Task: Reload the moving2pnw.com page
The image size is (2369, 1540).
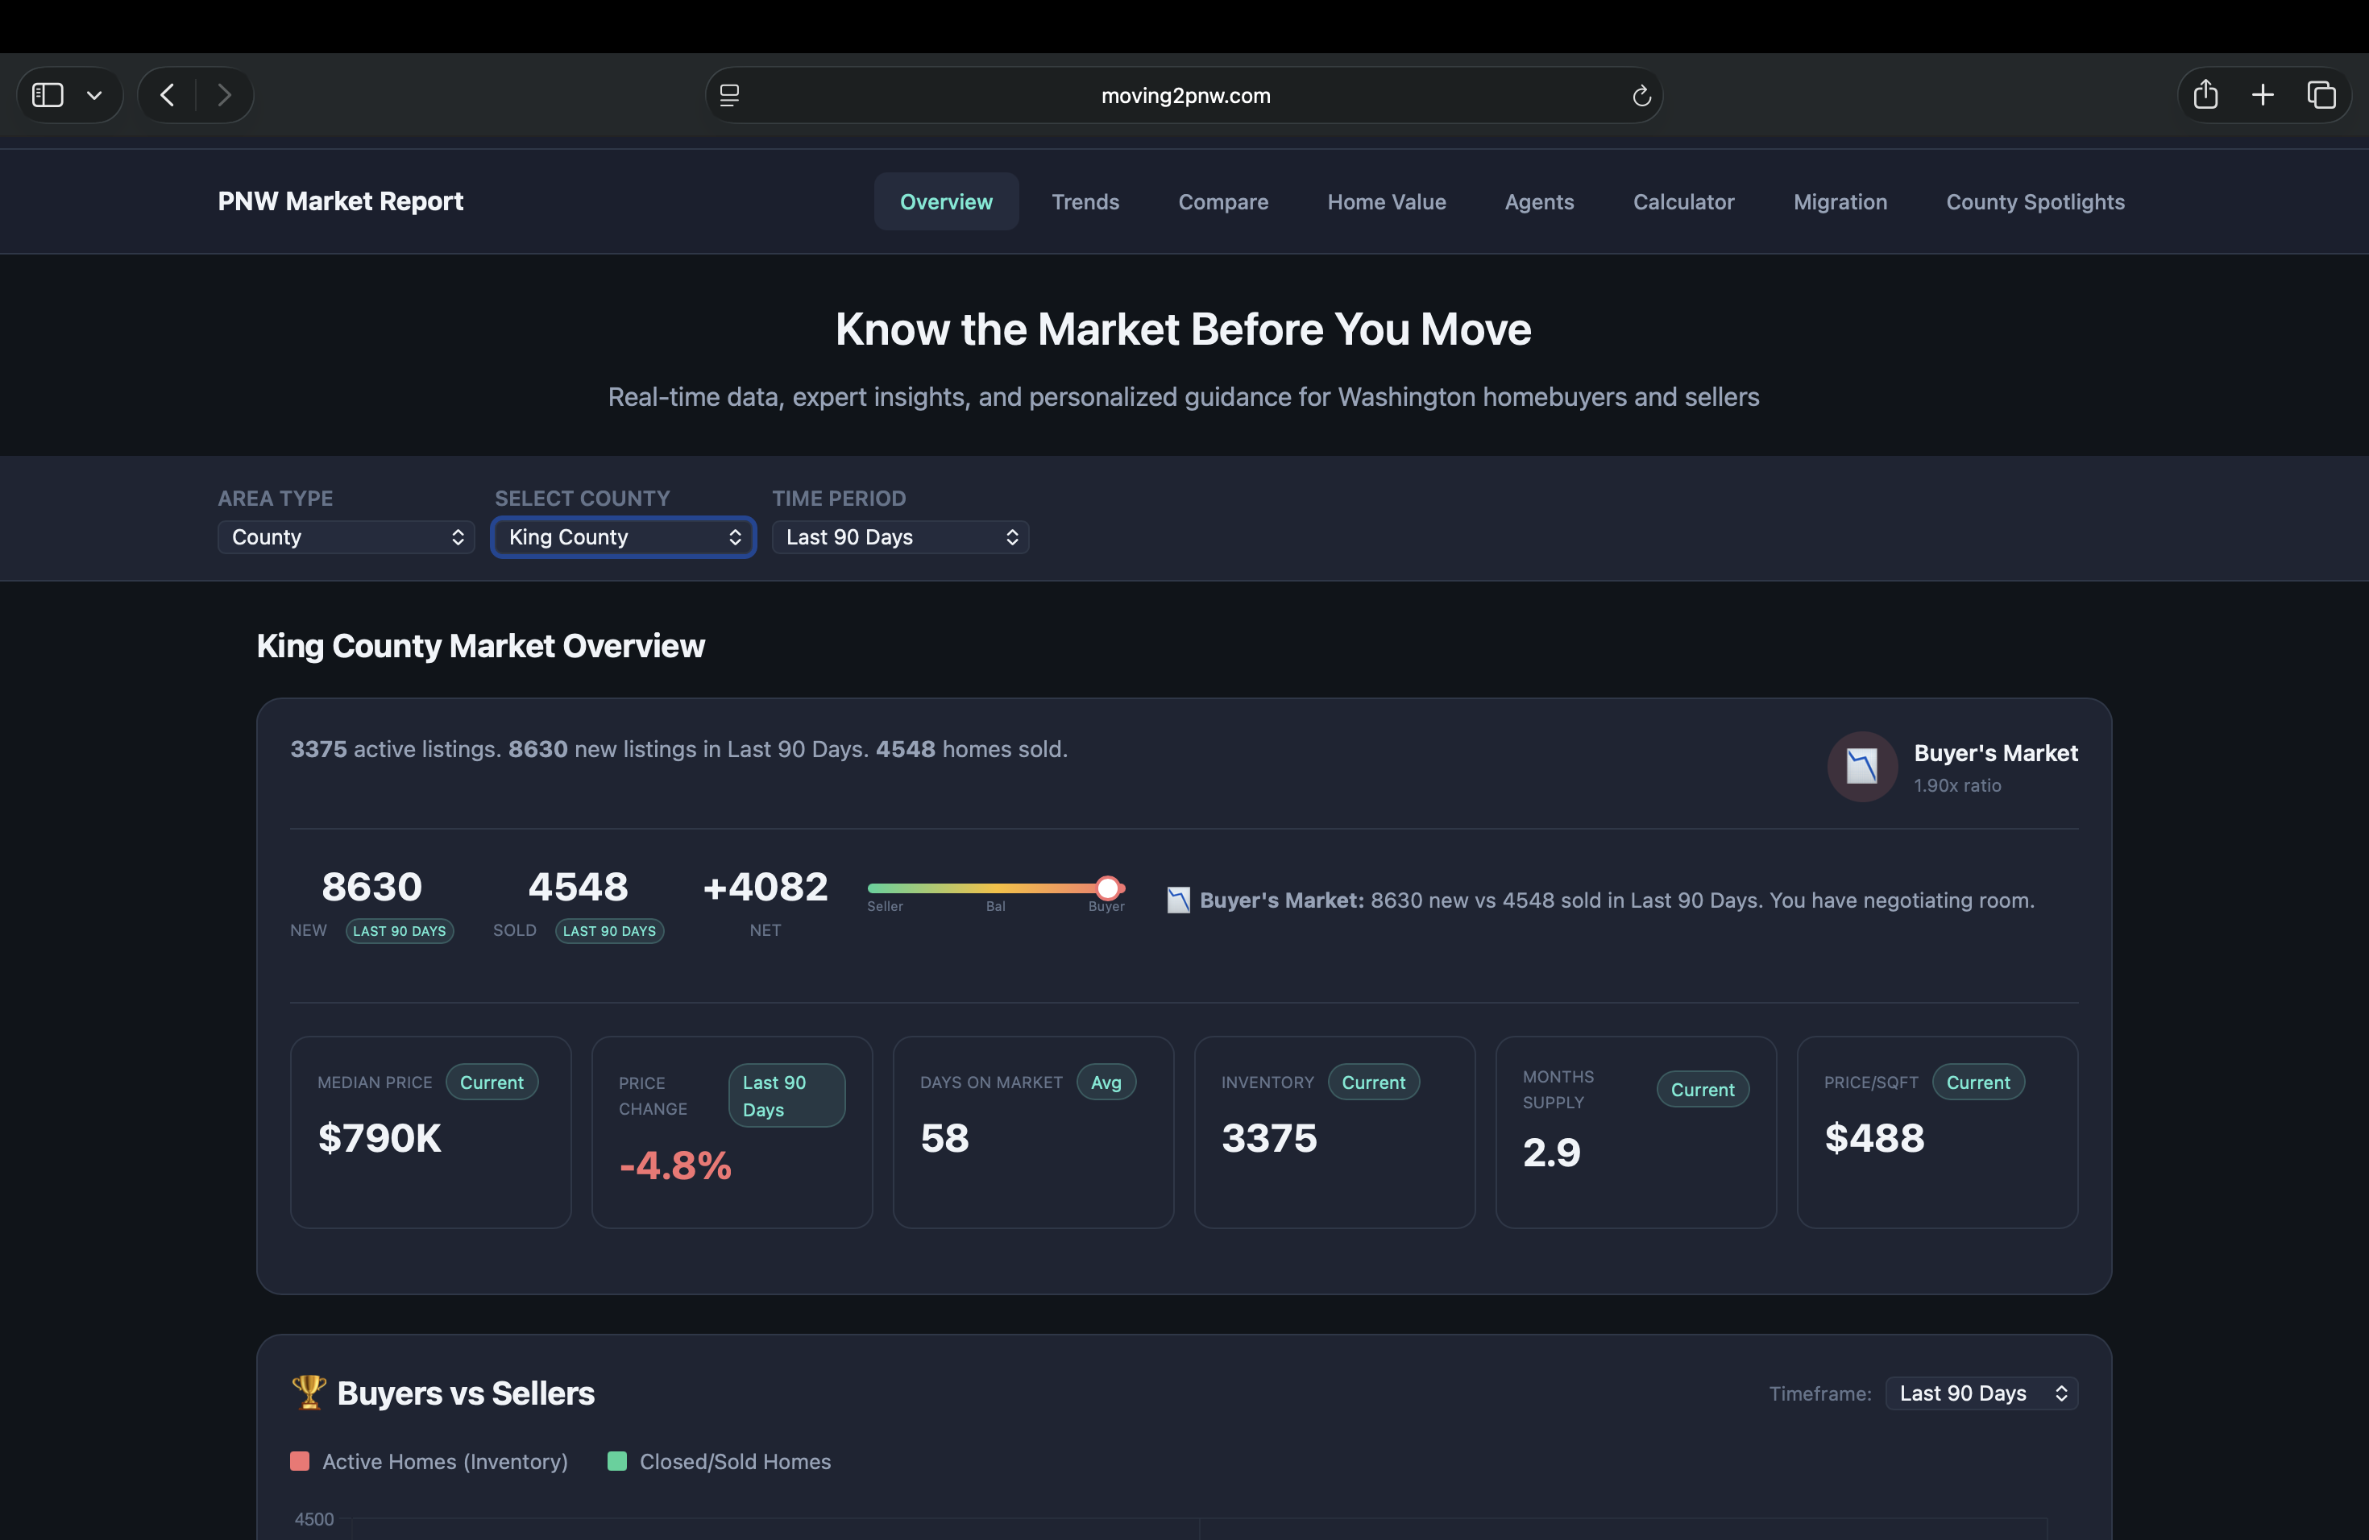Action: pyautogui.click(x=1641, y=96)
